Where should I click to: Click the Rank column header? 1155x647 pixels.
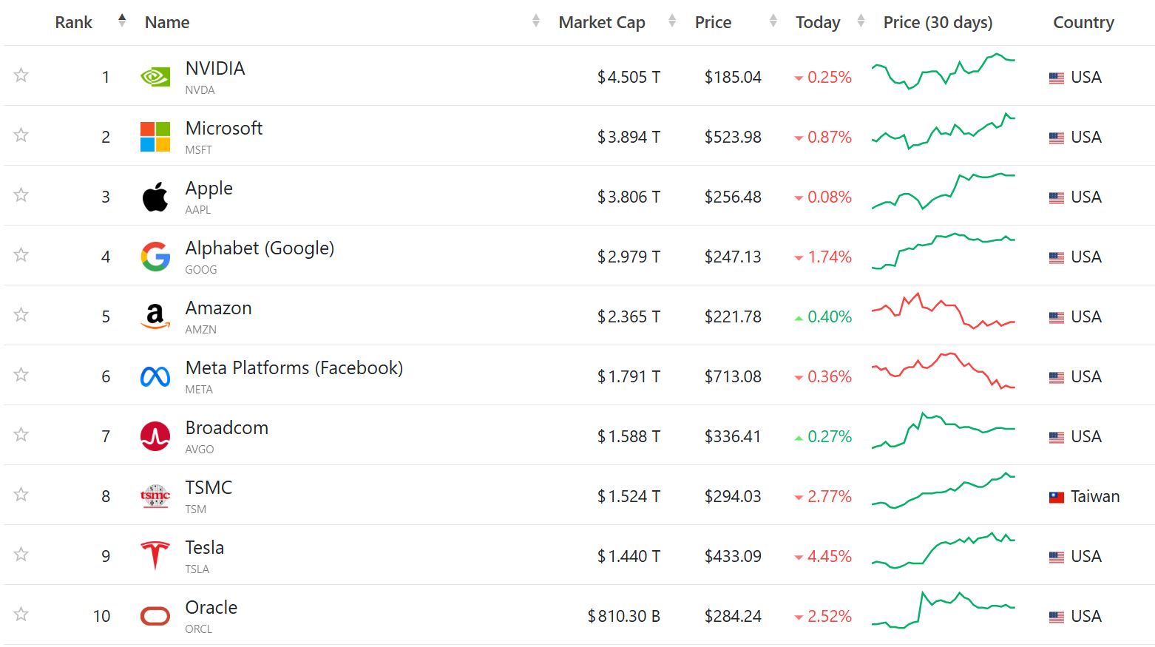(74, 22)
